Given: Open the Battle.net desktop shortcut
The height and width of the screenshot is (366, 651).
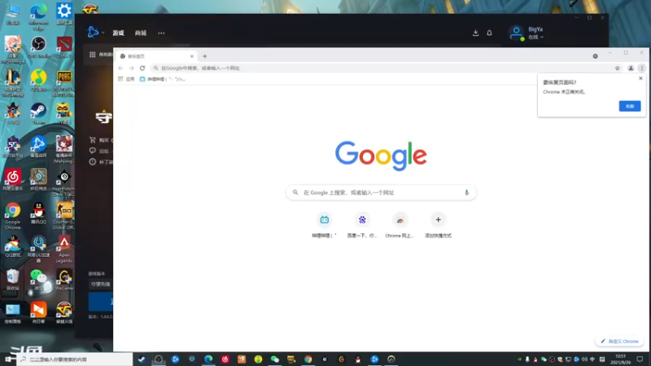Looking at the screenshot, I should (x=38, y=146).
